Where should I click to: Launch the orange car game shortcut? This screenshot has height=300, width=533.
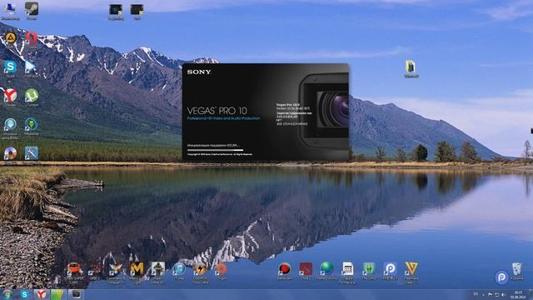[x=74, y=272]
